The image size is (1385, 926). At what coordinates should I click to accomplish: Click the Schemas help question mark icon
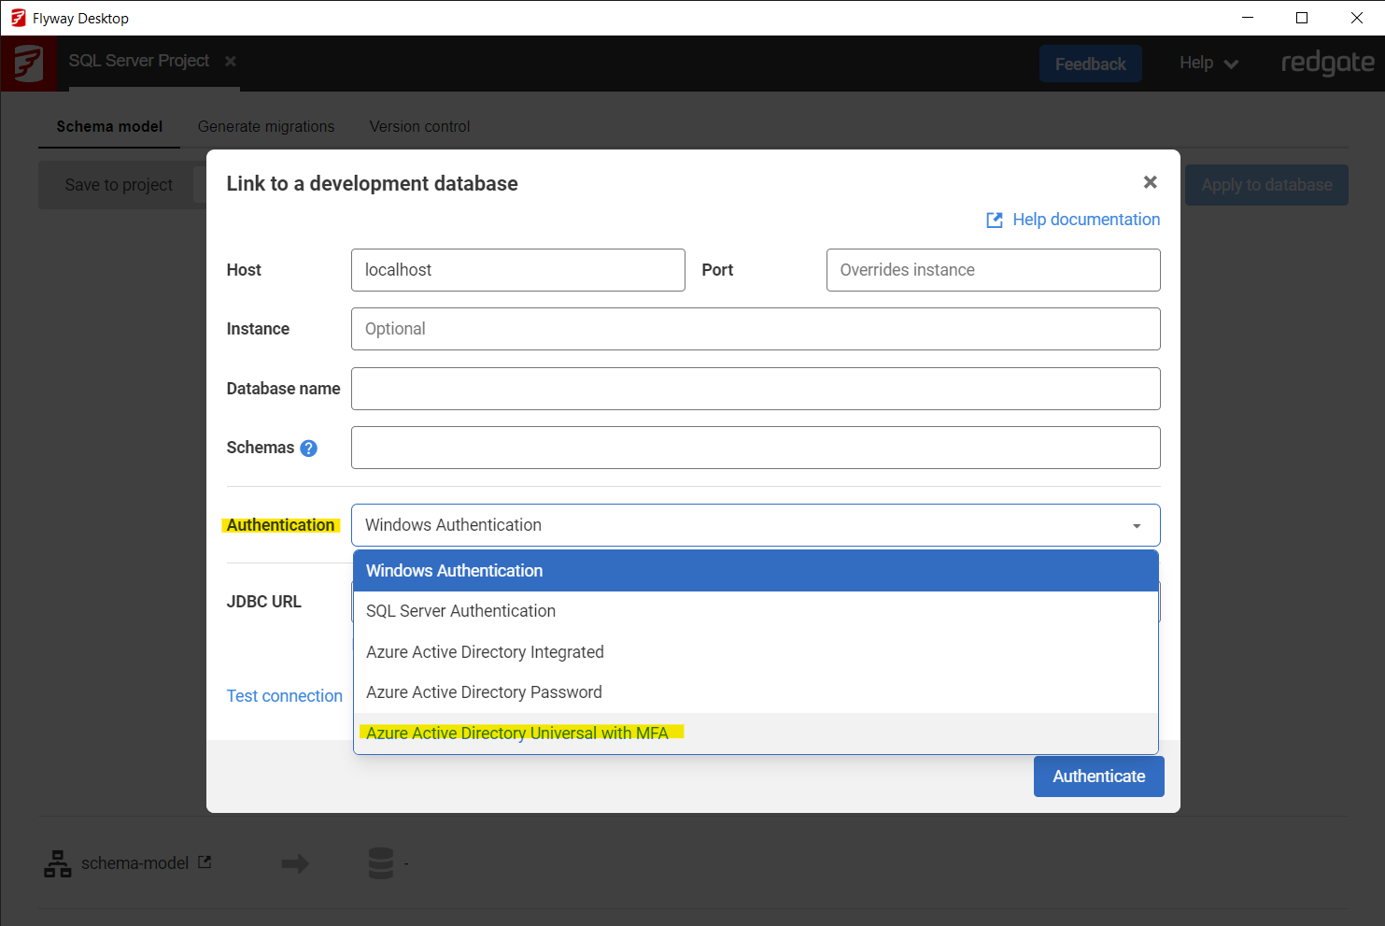[309, 449]
